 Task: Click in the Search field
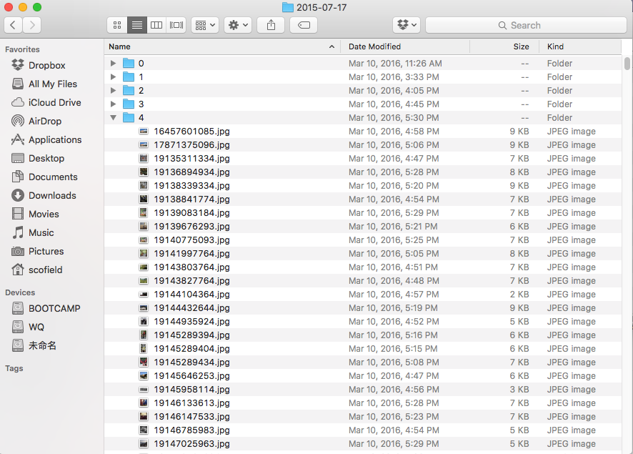click(x=525, y=25)
